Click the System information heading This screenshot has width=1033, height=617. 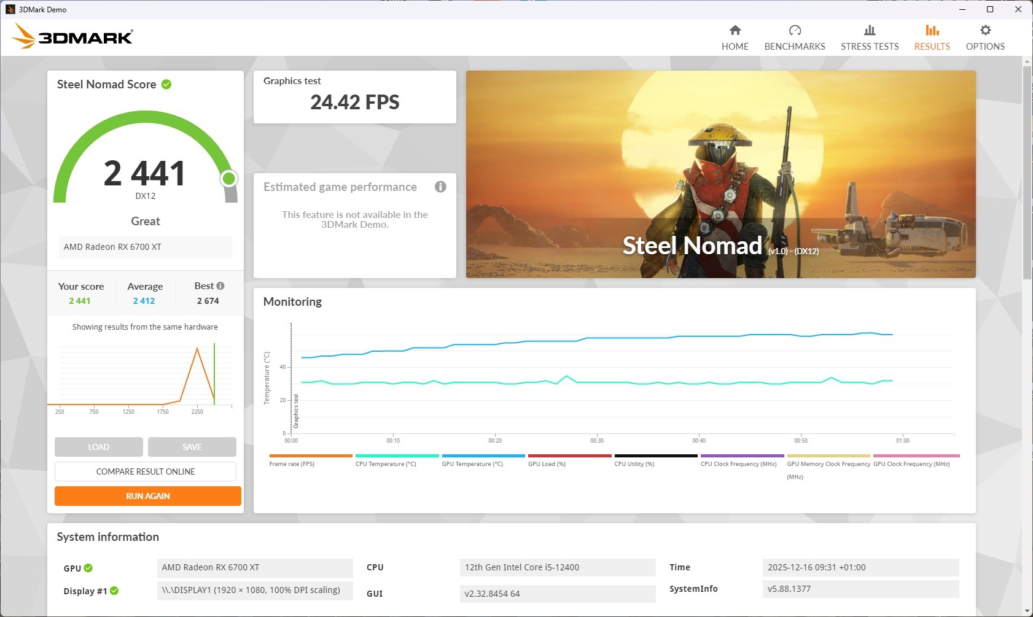[108, 537]
